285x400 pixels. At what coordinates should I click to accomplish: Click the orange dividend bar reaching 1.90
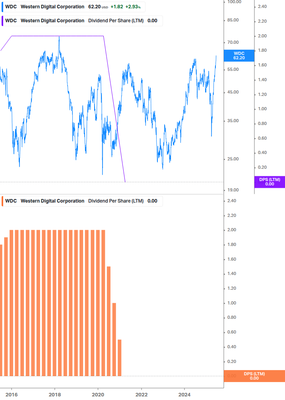pos(6,306)
